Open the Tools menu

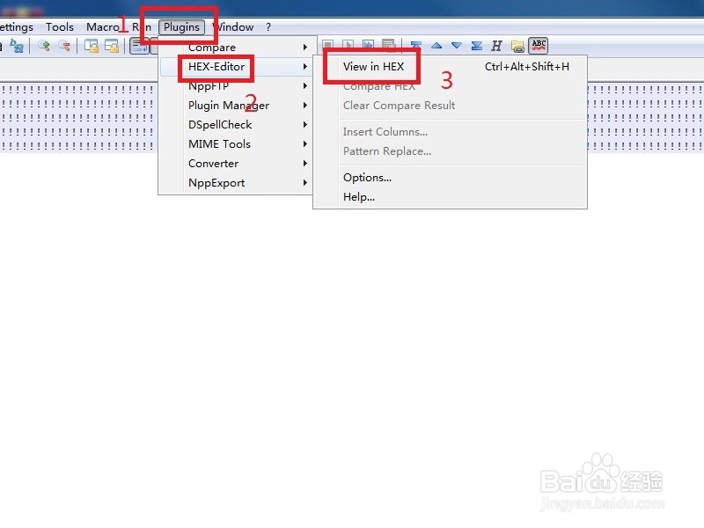tap(60, 27)
